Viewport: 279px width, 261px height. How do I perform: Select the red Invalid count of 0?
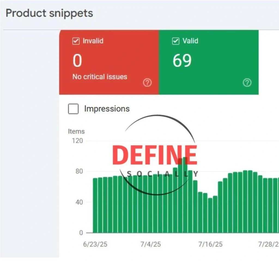coord(77,60)
